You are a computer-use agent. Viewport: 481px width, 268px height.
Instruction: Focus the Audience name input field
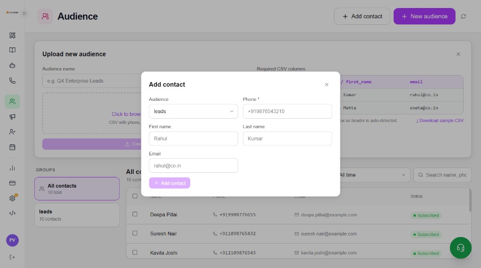(x=92, y=81)
